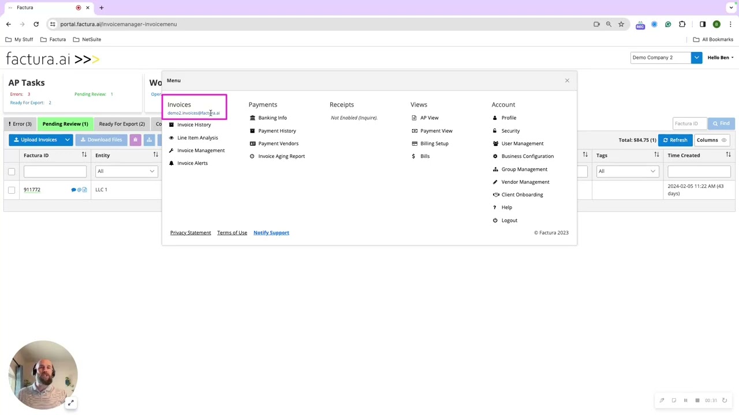
Task: Click the purple trash icon button
Action: (x=135, y=140)
